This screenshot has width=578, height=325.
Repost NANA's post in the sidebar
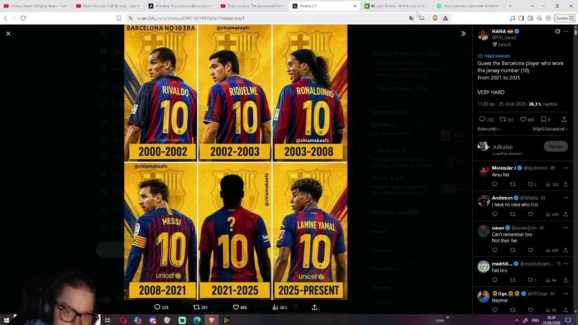(502, 119)
